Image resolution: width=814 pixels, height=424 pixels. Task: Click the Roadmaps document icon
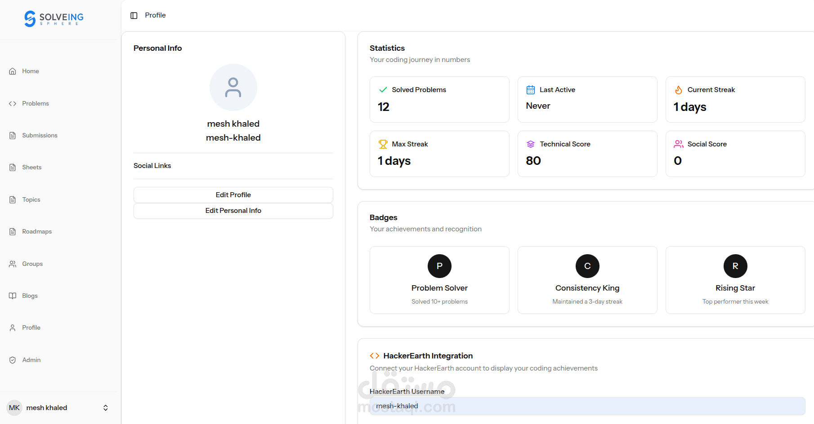click(x=13, y=231)
